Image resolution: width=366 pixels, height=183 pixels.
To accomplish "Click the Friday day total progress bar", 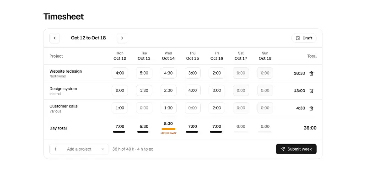I will coord(216,132).
